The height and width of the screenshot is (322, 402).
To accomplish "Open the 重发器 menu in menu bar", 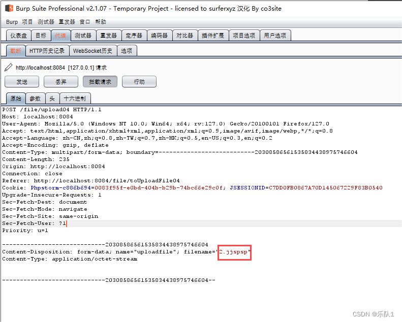I will click(67, 22).
